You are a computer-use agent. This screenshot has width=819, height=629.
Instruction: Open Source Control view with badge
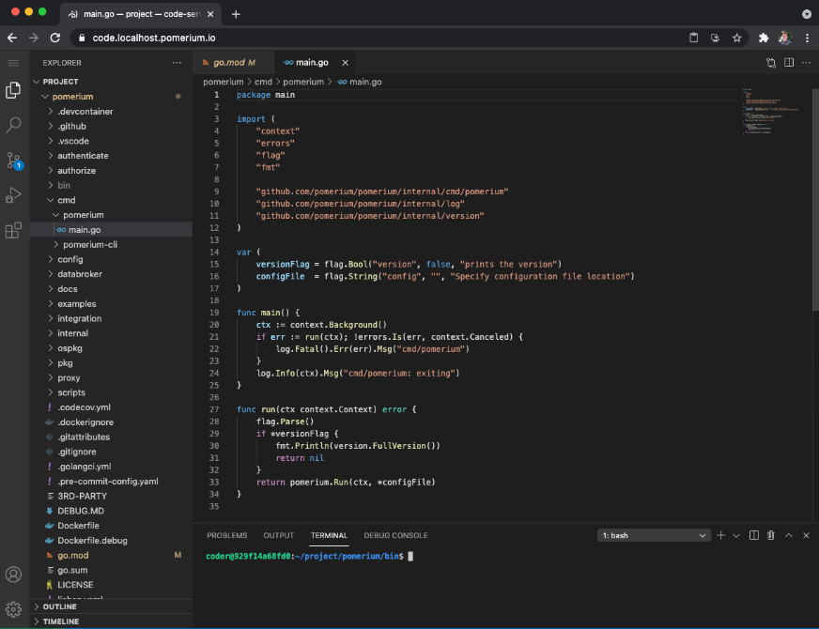[13, 161]
